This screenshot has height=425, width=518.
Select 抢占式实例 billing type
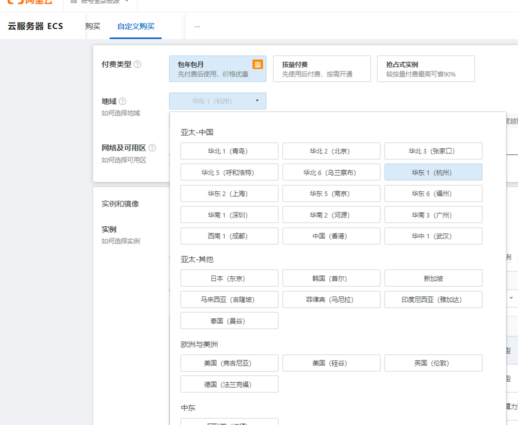click(x=426, y=68)
